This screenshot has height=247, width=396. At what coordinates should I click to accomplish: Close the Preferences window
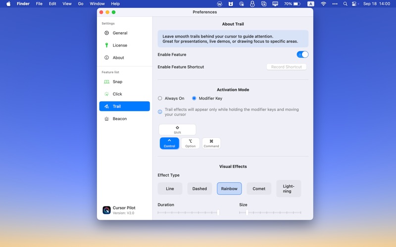pyautogui.click(x=101, y=12)
